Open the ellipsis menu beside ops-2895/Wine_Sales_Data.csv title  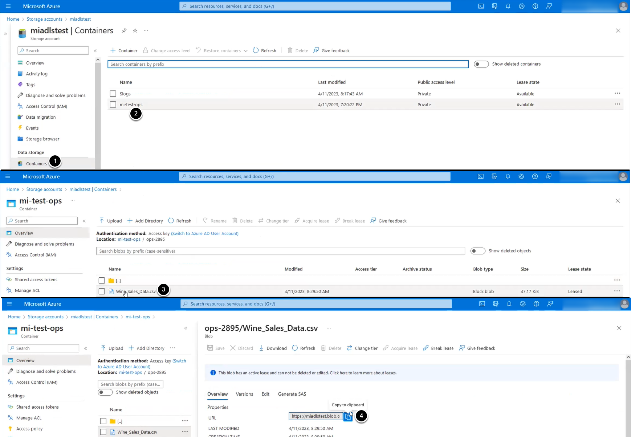[329, 328]
